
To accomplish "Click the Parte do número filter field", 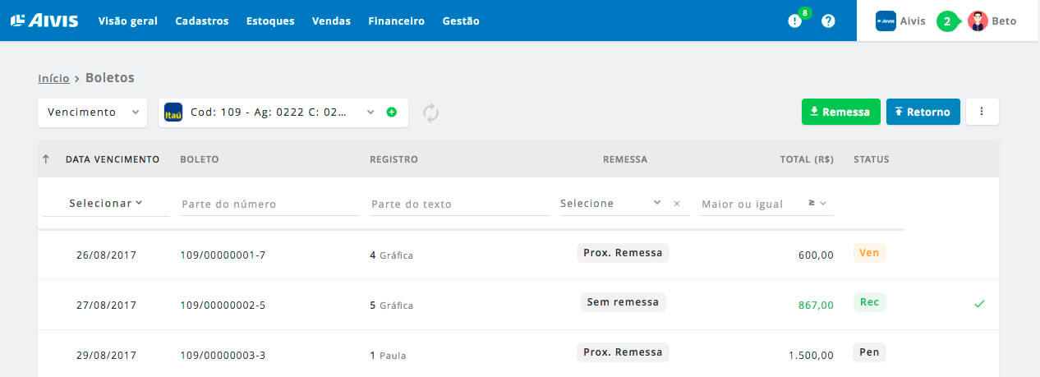I will tap(269, 204).
